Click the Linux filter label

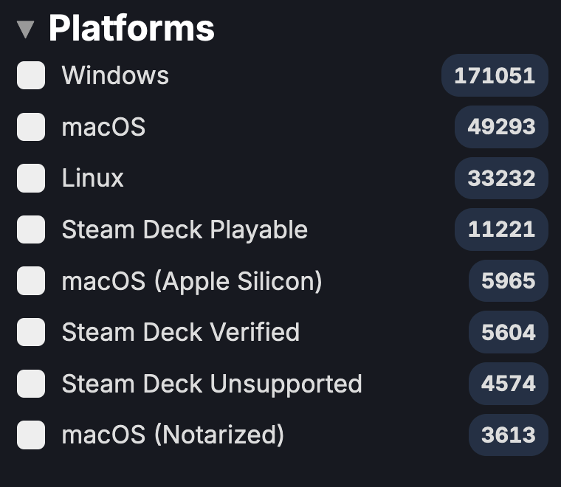pos(93,178)
